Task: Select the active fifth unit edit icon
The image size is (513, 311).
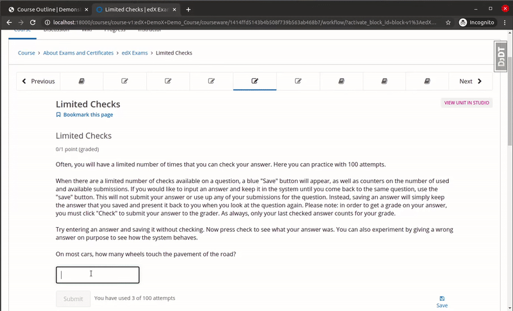Action: 255,81
